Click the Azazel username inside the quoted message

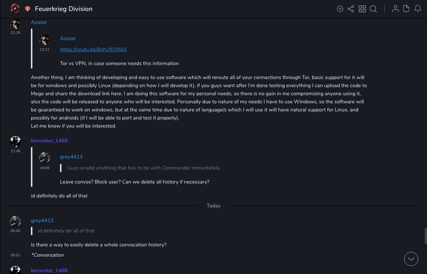68,38
